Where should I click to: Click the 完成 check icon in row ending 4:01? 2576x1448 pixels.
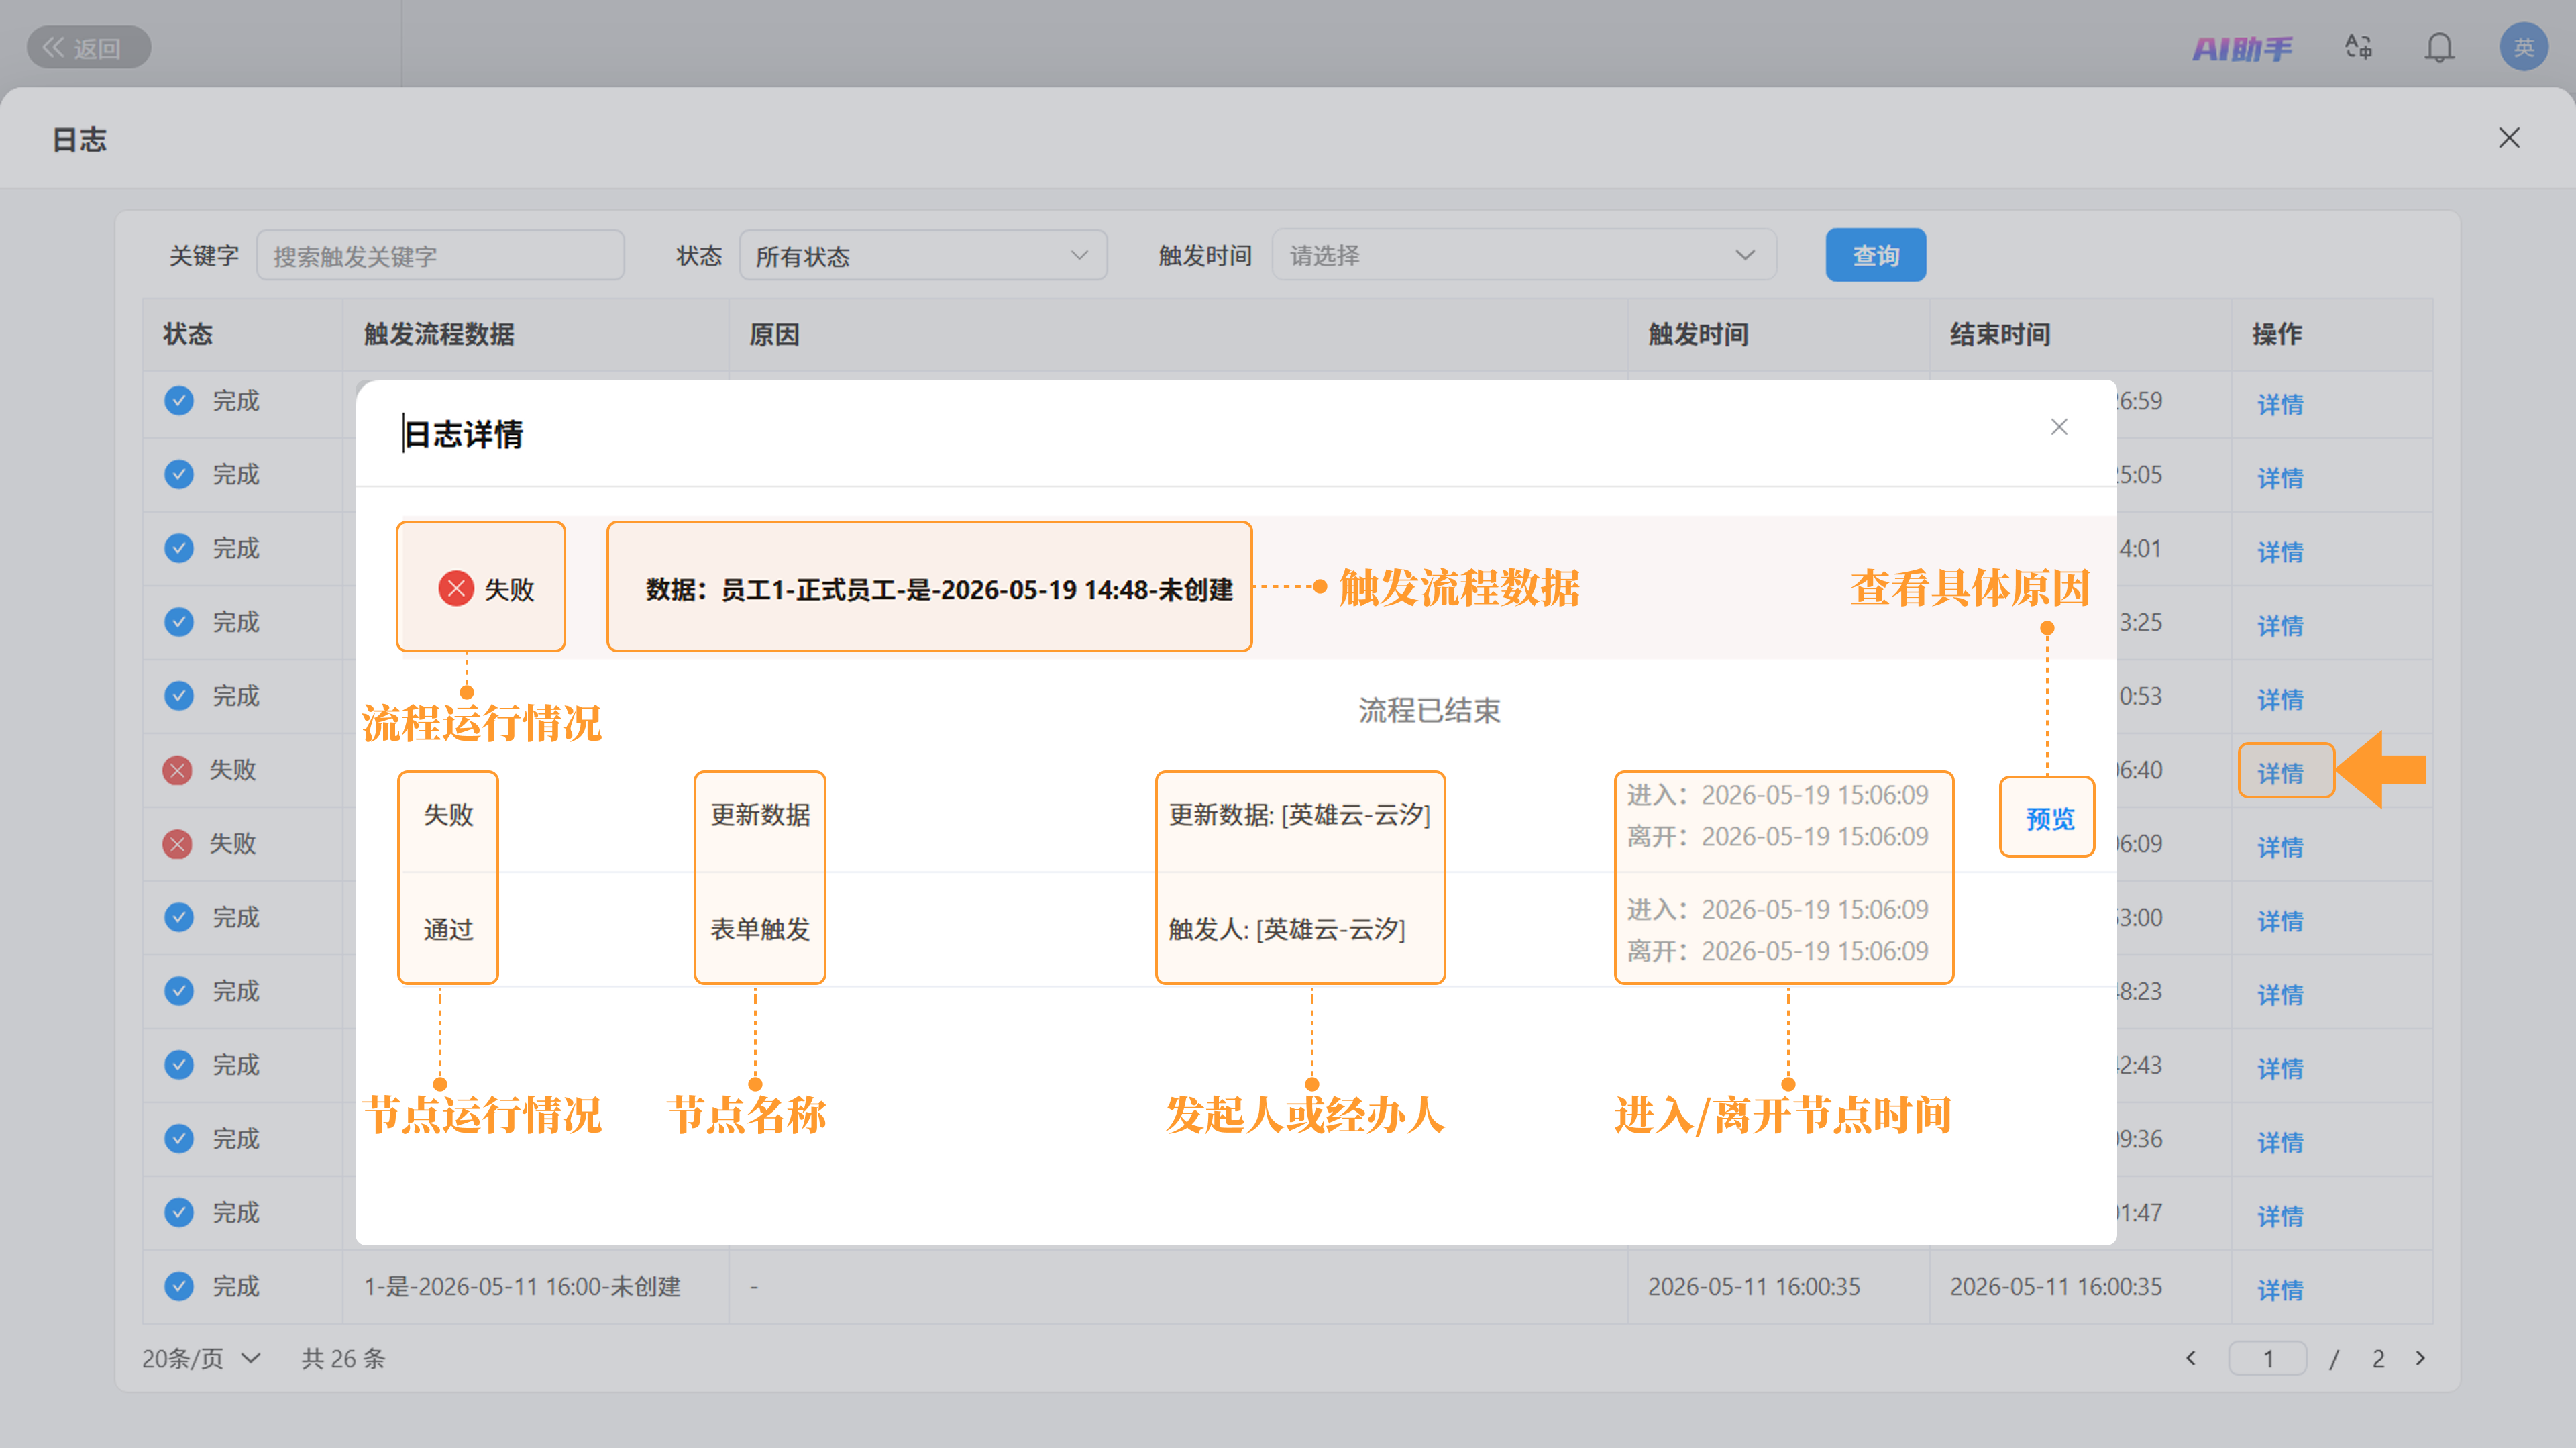pyautogui.click(x=178, y=548)
